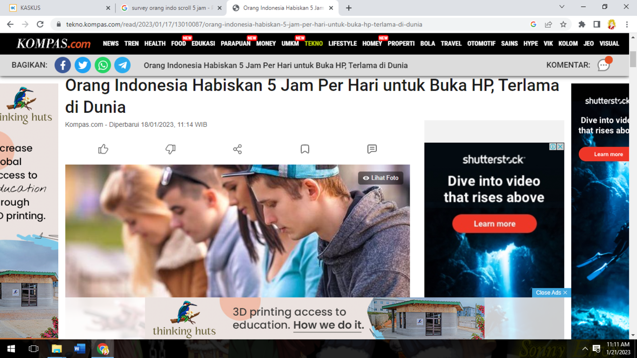Screen dimensions: 637x358
Task: Click Close Ads button
Action: pyautogui.click(x=551, y=292)
